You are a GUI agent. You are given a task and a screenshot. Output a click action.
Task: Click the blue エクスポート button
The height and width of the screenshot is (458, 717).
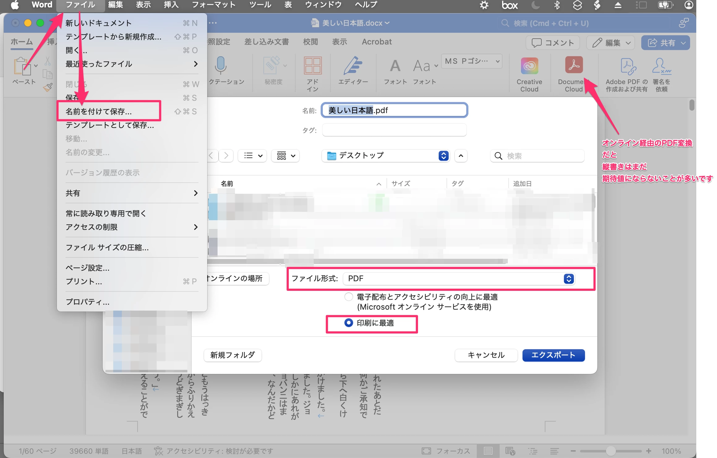553,355
